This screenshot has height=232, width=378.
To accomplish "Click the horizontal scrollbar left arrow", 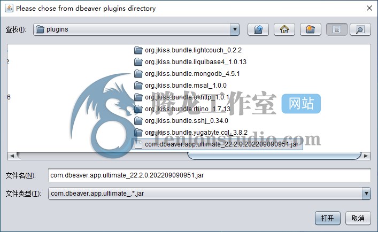I will click(x=12, y=156).
